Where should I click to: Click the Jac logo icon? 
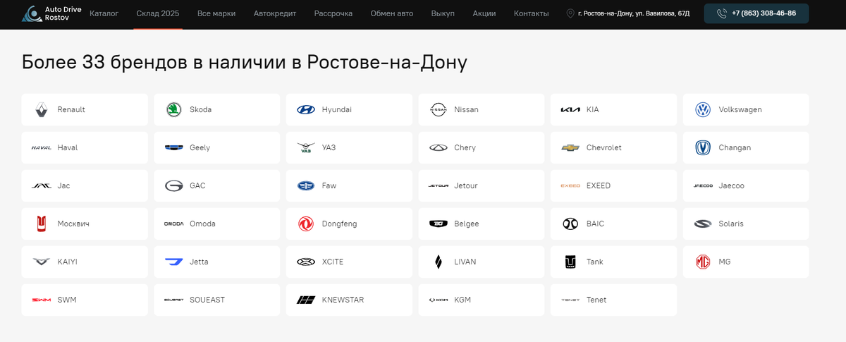point(41,186)
